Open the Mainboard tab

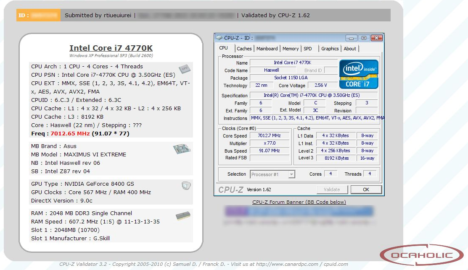point(267,49)
